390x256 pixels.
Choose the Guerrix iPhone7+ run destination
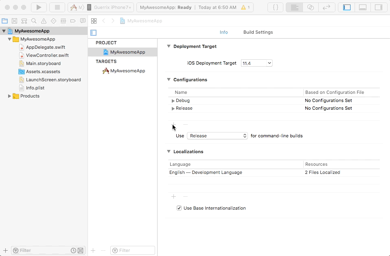(x=110, y=7)
